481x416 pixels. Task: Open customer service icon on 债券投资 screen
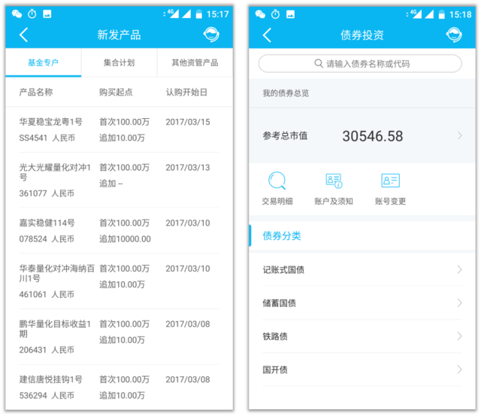(454, 35)
